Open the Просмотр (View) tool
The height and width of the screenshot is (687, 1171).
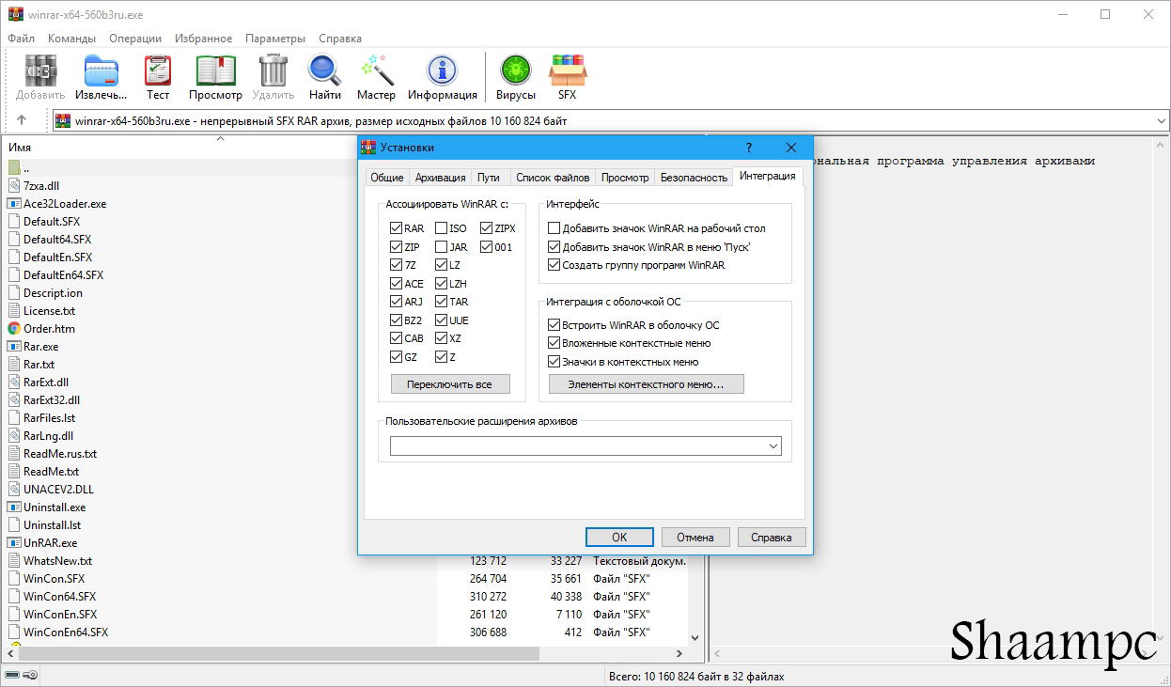[215, 75]
